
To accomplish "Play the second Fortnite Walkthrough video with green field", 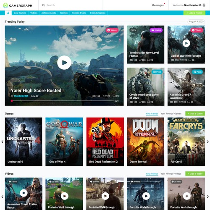I will click(65, 196).
